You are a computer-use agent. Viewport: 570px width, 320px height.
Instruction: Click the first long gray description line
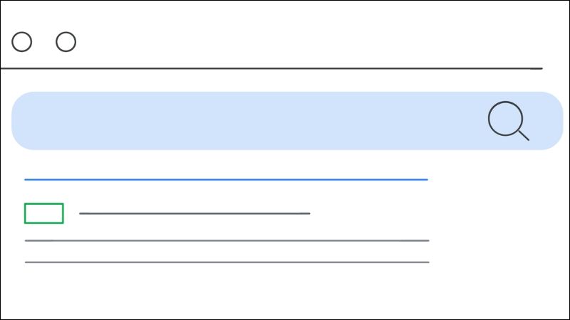point(227,240)
